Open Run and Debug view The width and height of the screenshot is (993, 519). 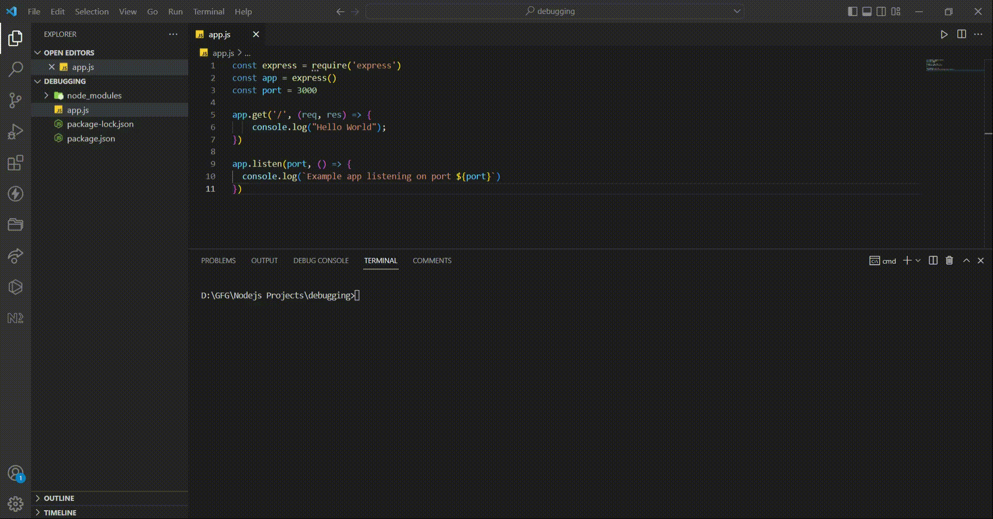16,132
